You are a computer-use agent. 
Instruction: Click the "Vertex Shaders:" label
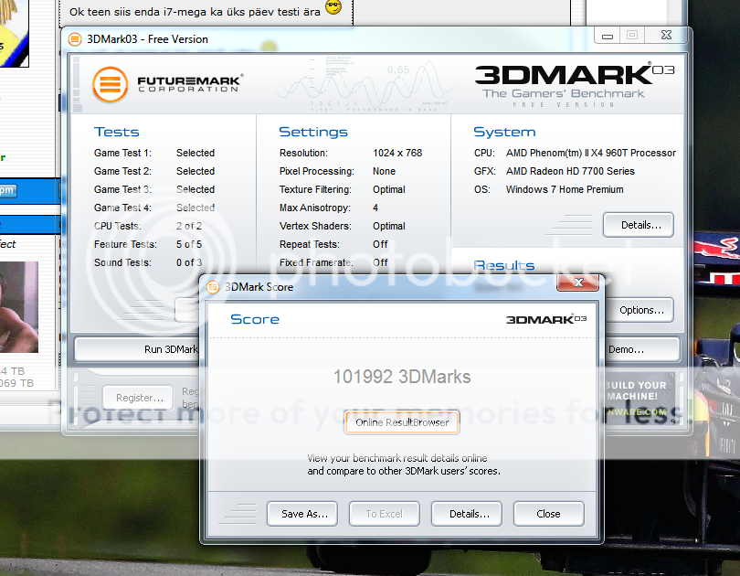tap(315, 226)
